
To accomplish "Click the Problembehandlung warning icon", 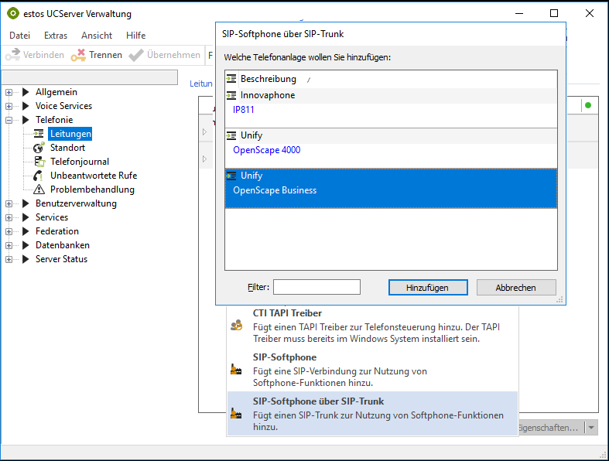I will (x=39, y=190).
